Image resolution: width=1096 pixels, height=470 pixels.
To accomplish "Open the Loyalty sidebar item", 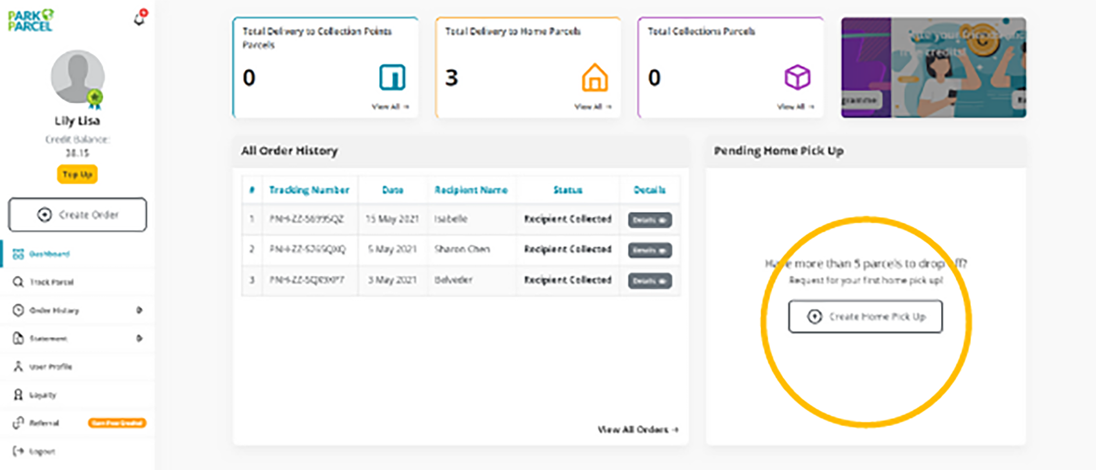I will 43,395.
